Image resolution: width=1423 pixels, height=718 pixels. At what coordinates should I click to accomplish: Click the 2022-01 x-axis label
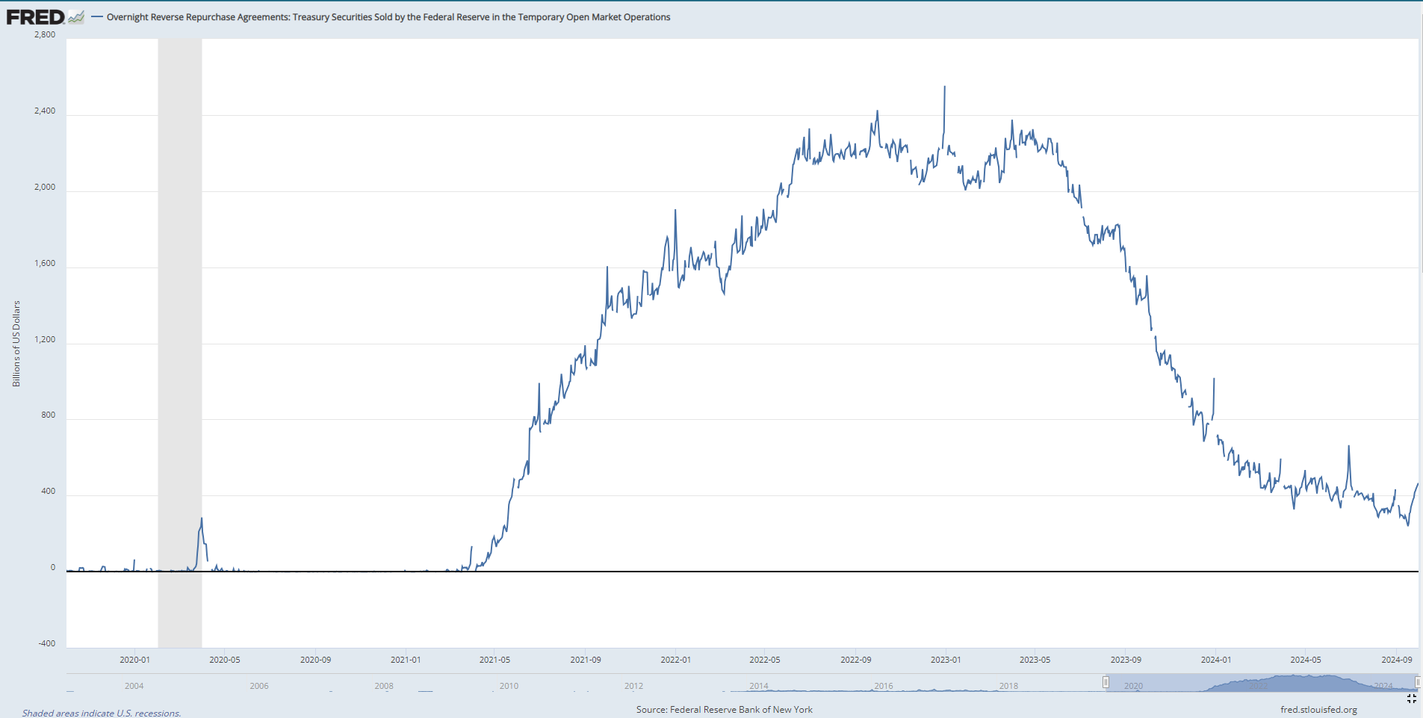[x=675, y=660]
